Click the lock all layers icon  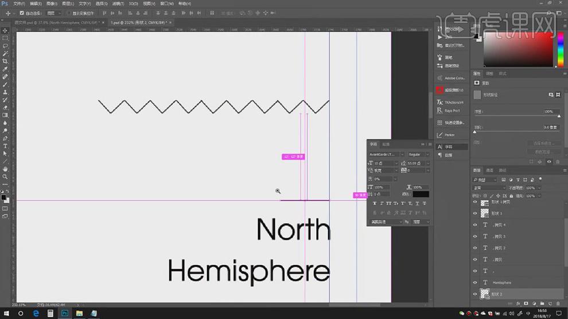point(511,196)
